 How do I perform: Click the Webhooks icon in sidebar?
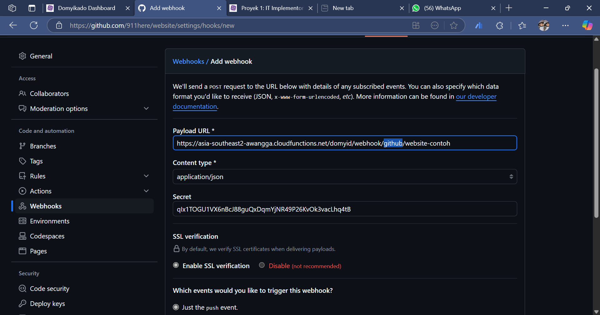pos(22,206)
